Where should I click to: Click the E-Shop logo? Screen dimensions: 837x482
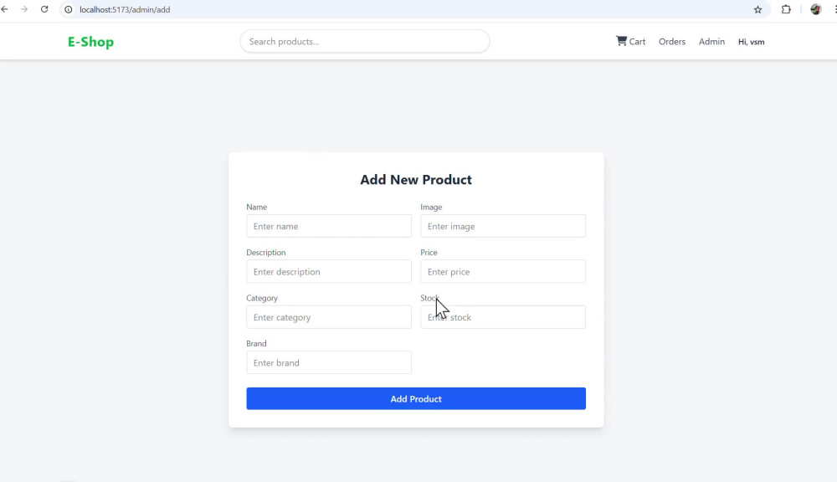pos(90,42)
